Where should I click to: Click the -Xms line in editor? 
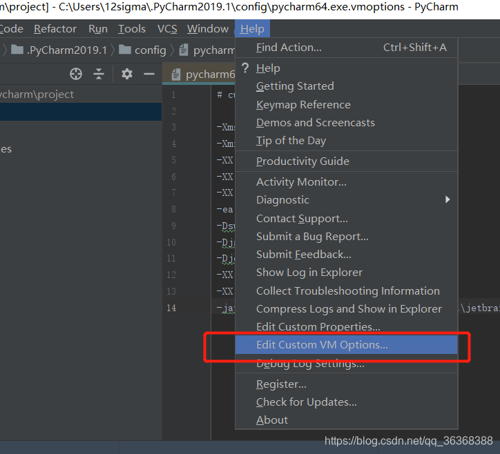click(x=226, y=127)
